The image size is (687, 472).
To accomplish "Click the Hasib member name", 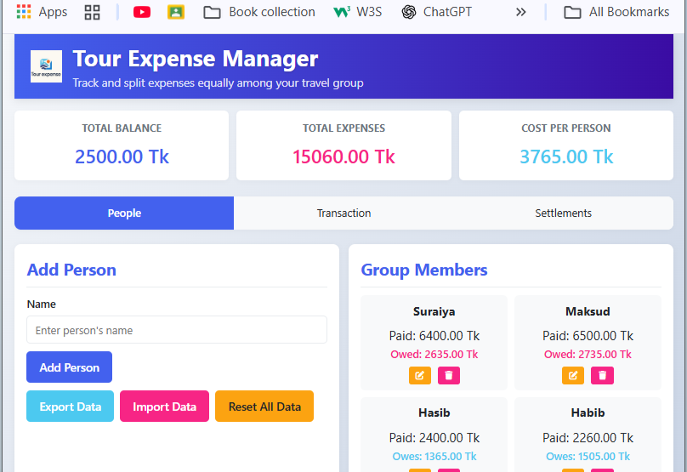I will pos(434,412).
